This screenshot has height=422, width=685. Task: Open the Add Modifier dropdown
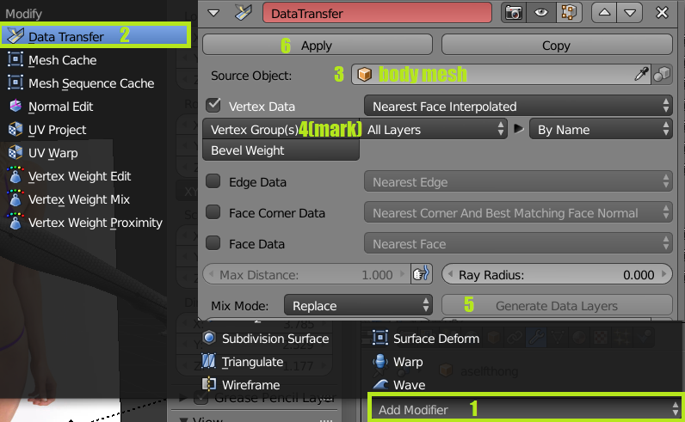coord(526,409)
